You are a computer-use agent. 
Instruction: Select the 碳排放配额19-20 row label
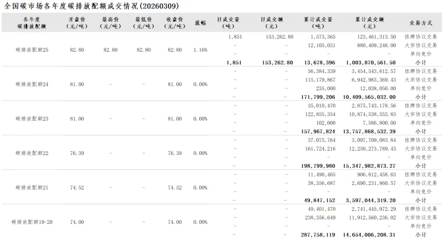[32, 222]
